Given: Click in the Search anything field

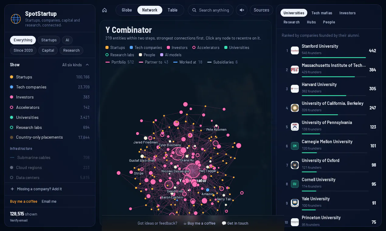Looking at the screenshot, I should point(211,10).
